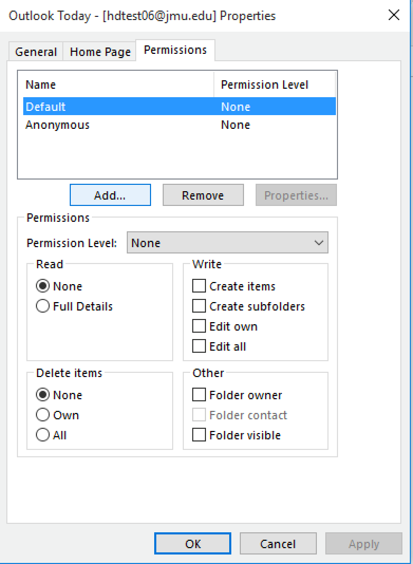Remove the selected permission entry

[x=203, y=195]
